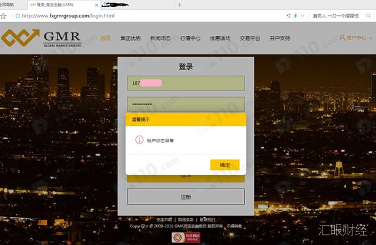Click the 可信网站 trust badge

186,237
